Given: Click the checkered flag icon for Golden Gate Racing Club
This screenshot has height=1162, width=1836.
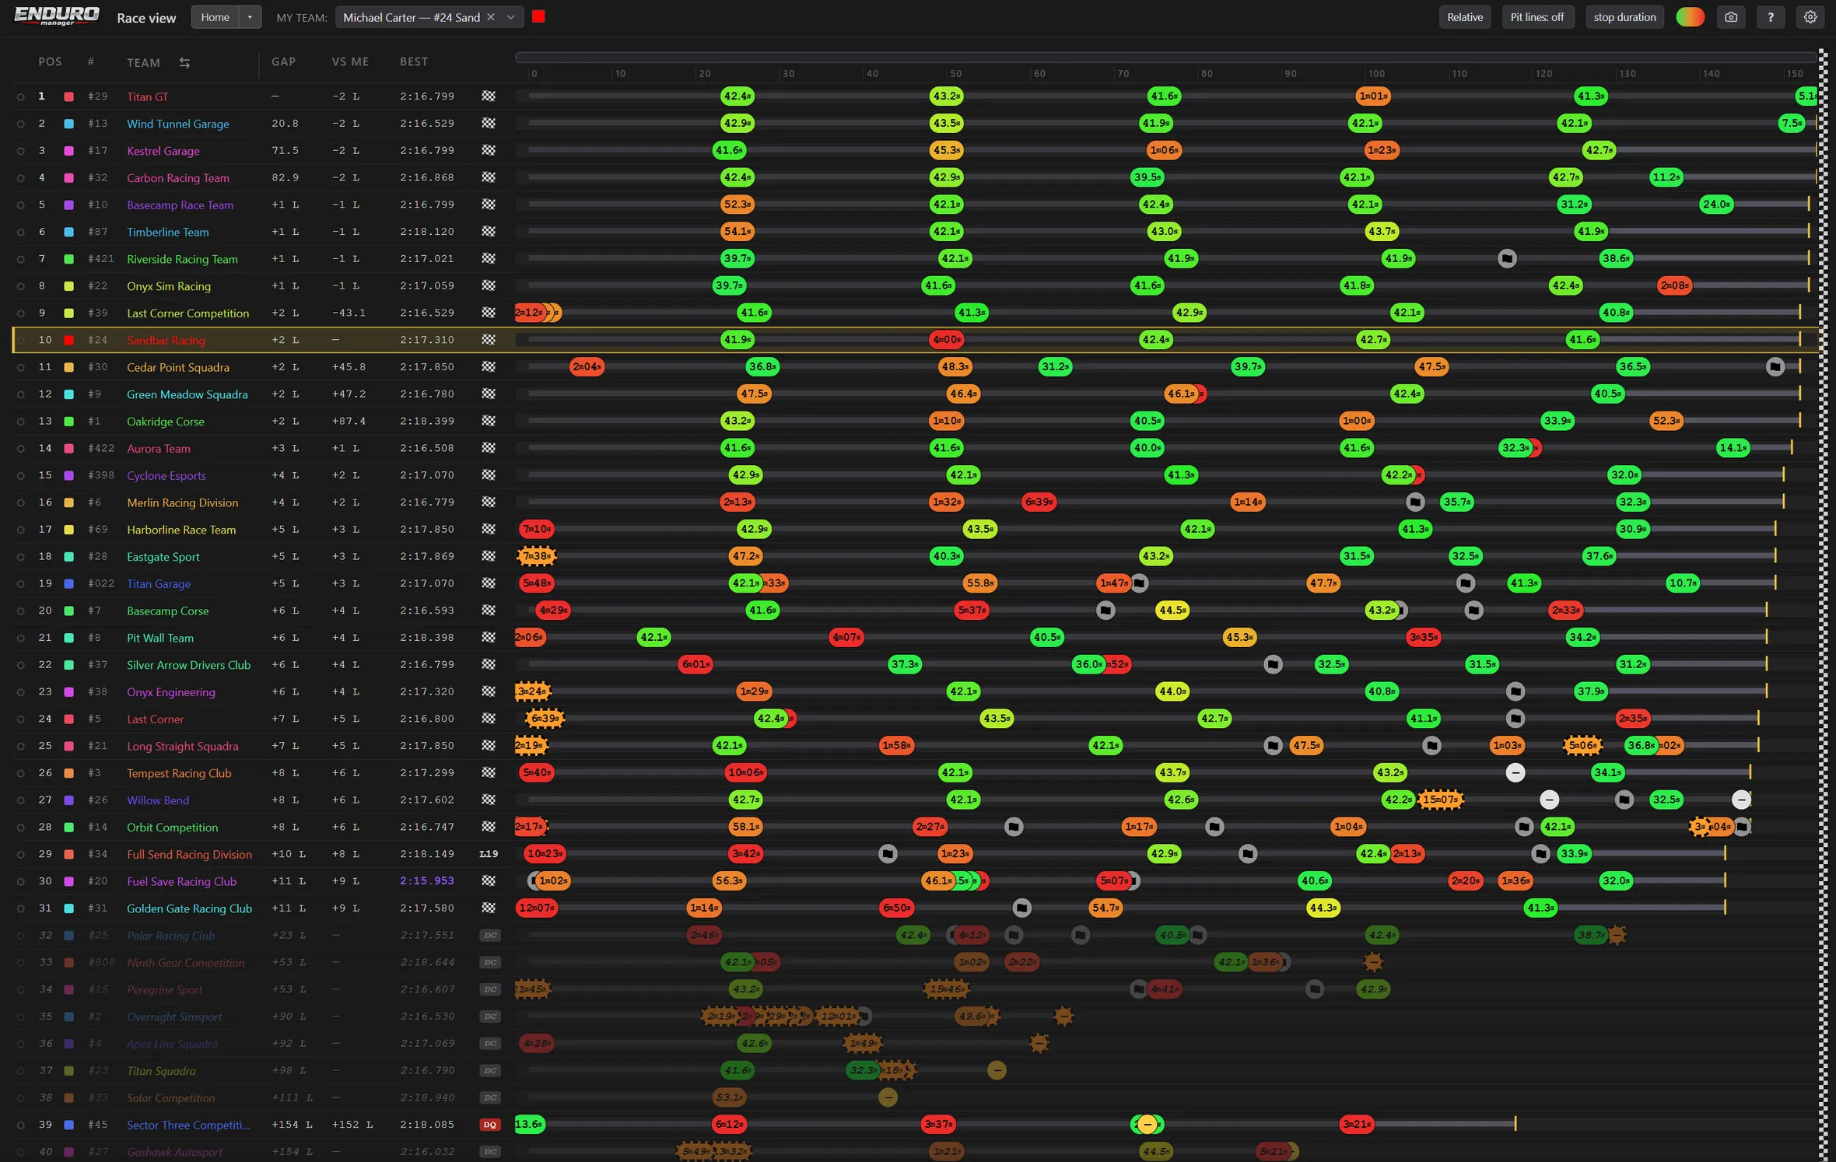Looking at the screenshot, I should pyautogui.click(x=489, y=908).
